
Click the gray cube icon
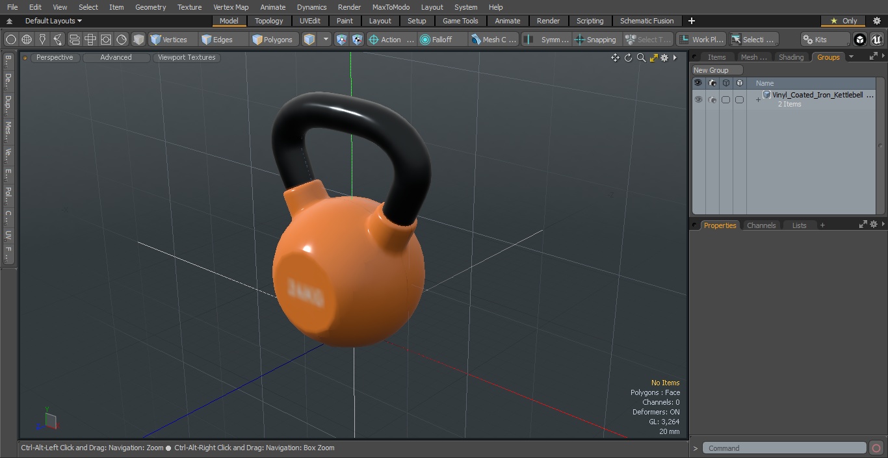click(138, 40)
